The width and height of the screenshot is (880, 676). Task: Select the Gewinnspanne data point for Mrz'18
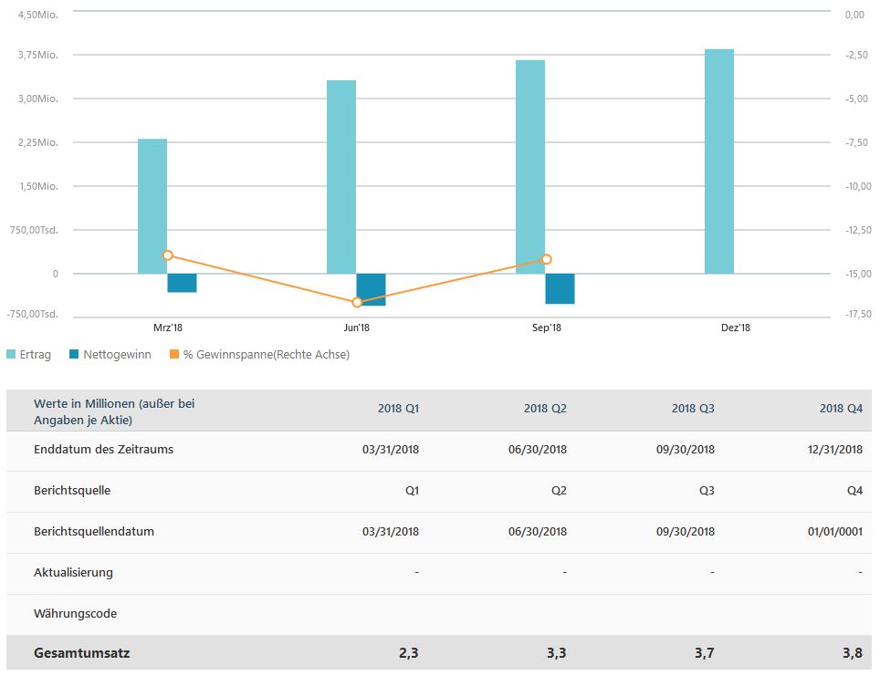point(167,255)
